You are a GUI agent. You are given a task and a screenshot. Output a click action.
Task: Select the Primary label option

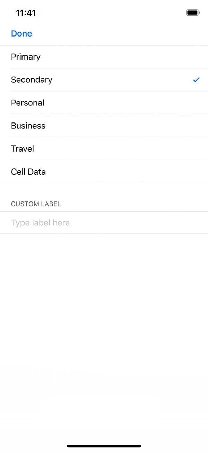(104, 57)
